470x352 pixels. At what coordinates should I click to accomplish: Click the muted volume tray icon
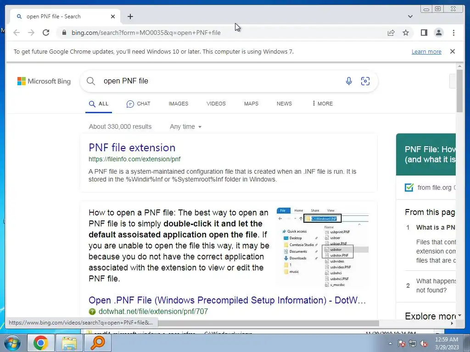424,343
